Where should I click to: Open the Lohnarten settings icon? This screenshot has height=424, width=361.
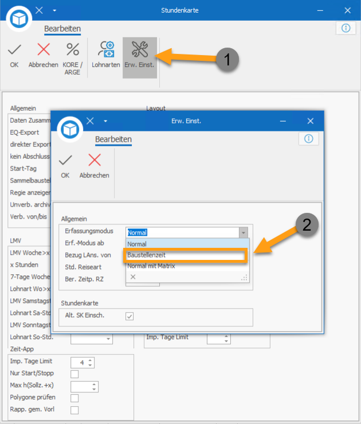tap(106, 50)
